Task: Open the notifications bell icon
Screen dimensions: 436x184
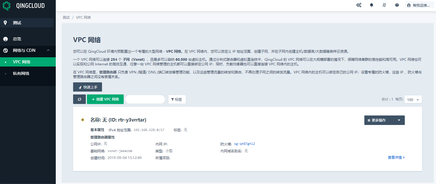Action: [372, 5]
